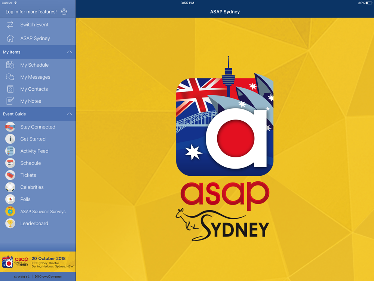Screen dimensions: 374x281
Task: Collapse the Event Guide section chevron
Action: click(70, 114)
